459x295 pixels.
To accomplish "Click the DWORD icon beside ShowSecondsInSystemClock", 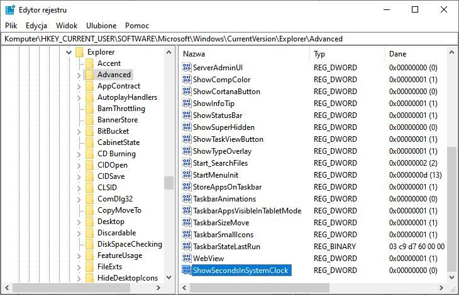I will coord(186,271).
